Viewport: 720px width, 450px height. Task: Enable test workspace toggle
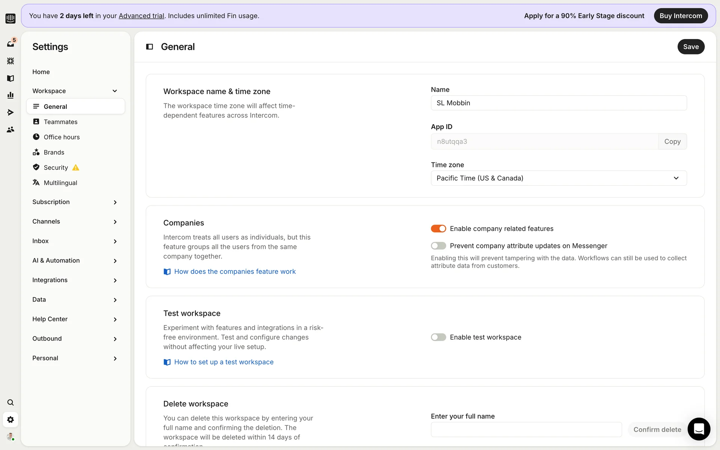click(x=438, y=337)
